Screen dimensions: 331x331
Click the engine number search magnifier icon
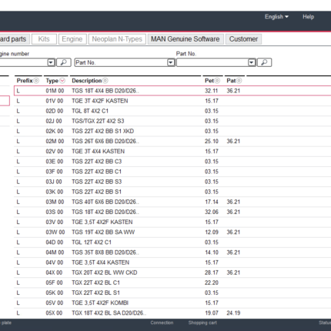point(64,62)
